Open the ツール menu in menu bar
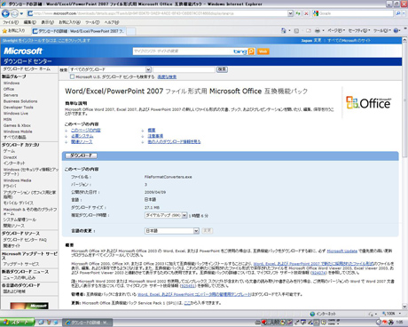Screen dimensions: 408x327 tap(92, 22)
